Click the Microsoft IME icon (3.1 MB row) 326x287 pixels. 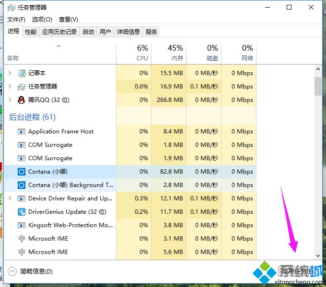pos(22,239)
